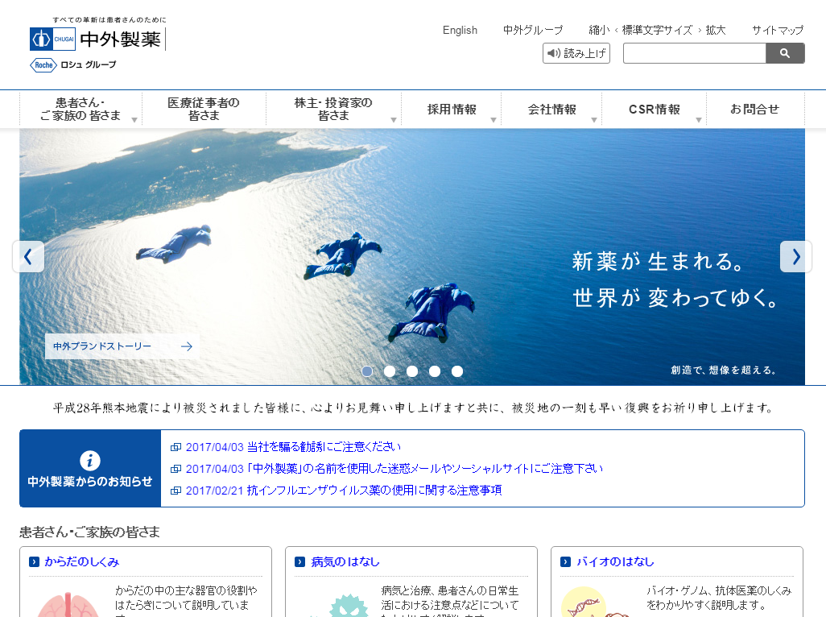Viewport: 826px width, 617px height.
Task: Click 拡大 to enlarge text size
Action: 716,30
